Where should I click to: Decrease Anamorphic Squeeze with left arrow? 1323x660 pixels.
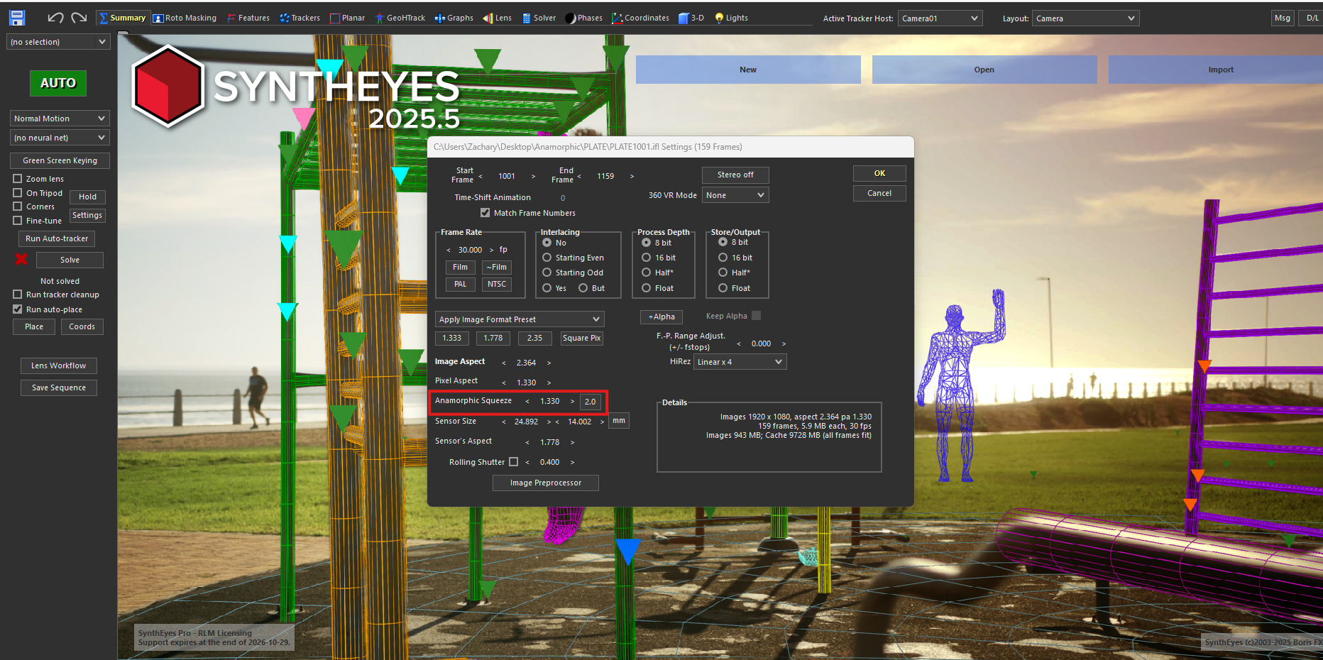click(x=527, y=401)
